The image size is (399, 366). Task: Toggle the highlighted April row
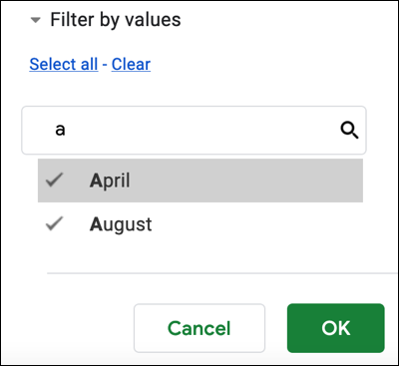(200, 181)
